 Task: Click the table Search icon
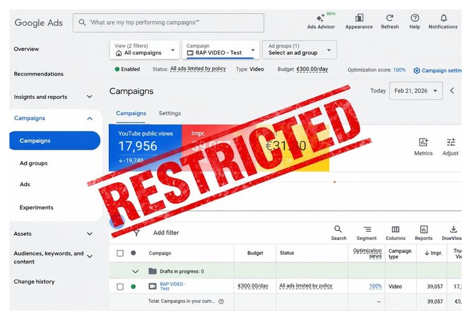coord(338,229)
